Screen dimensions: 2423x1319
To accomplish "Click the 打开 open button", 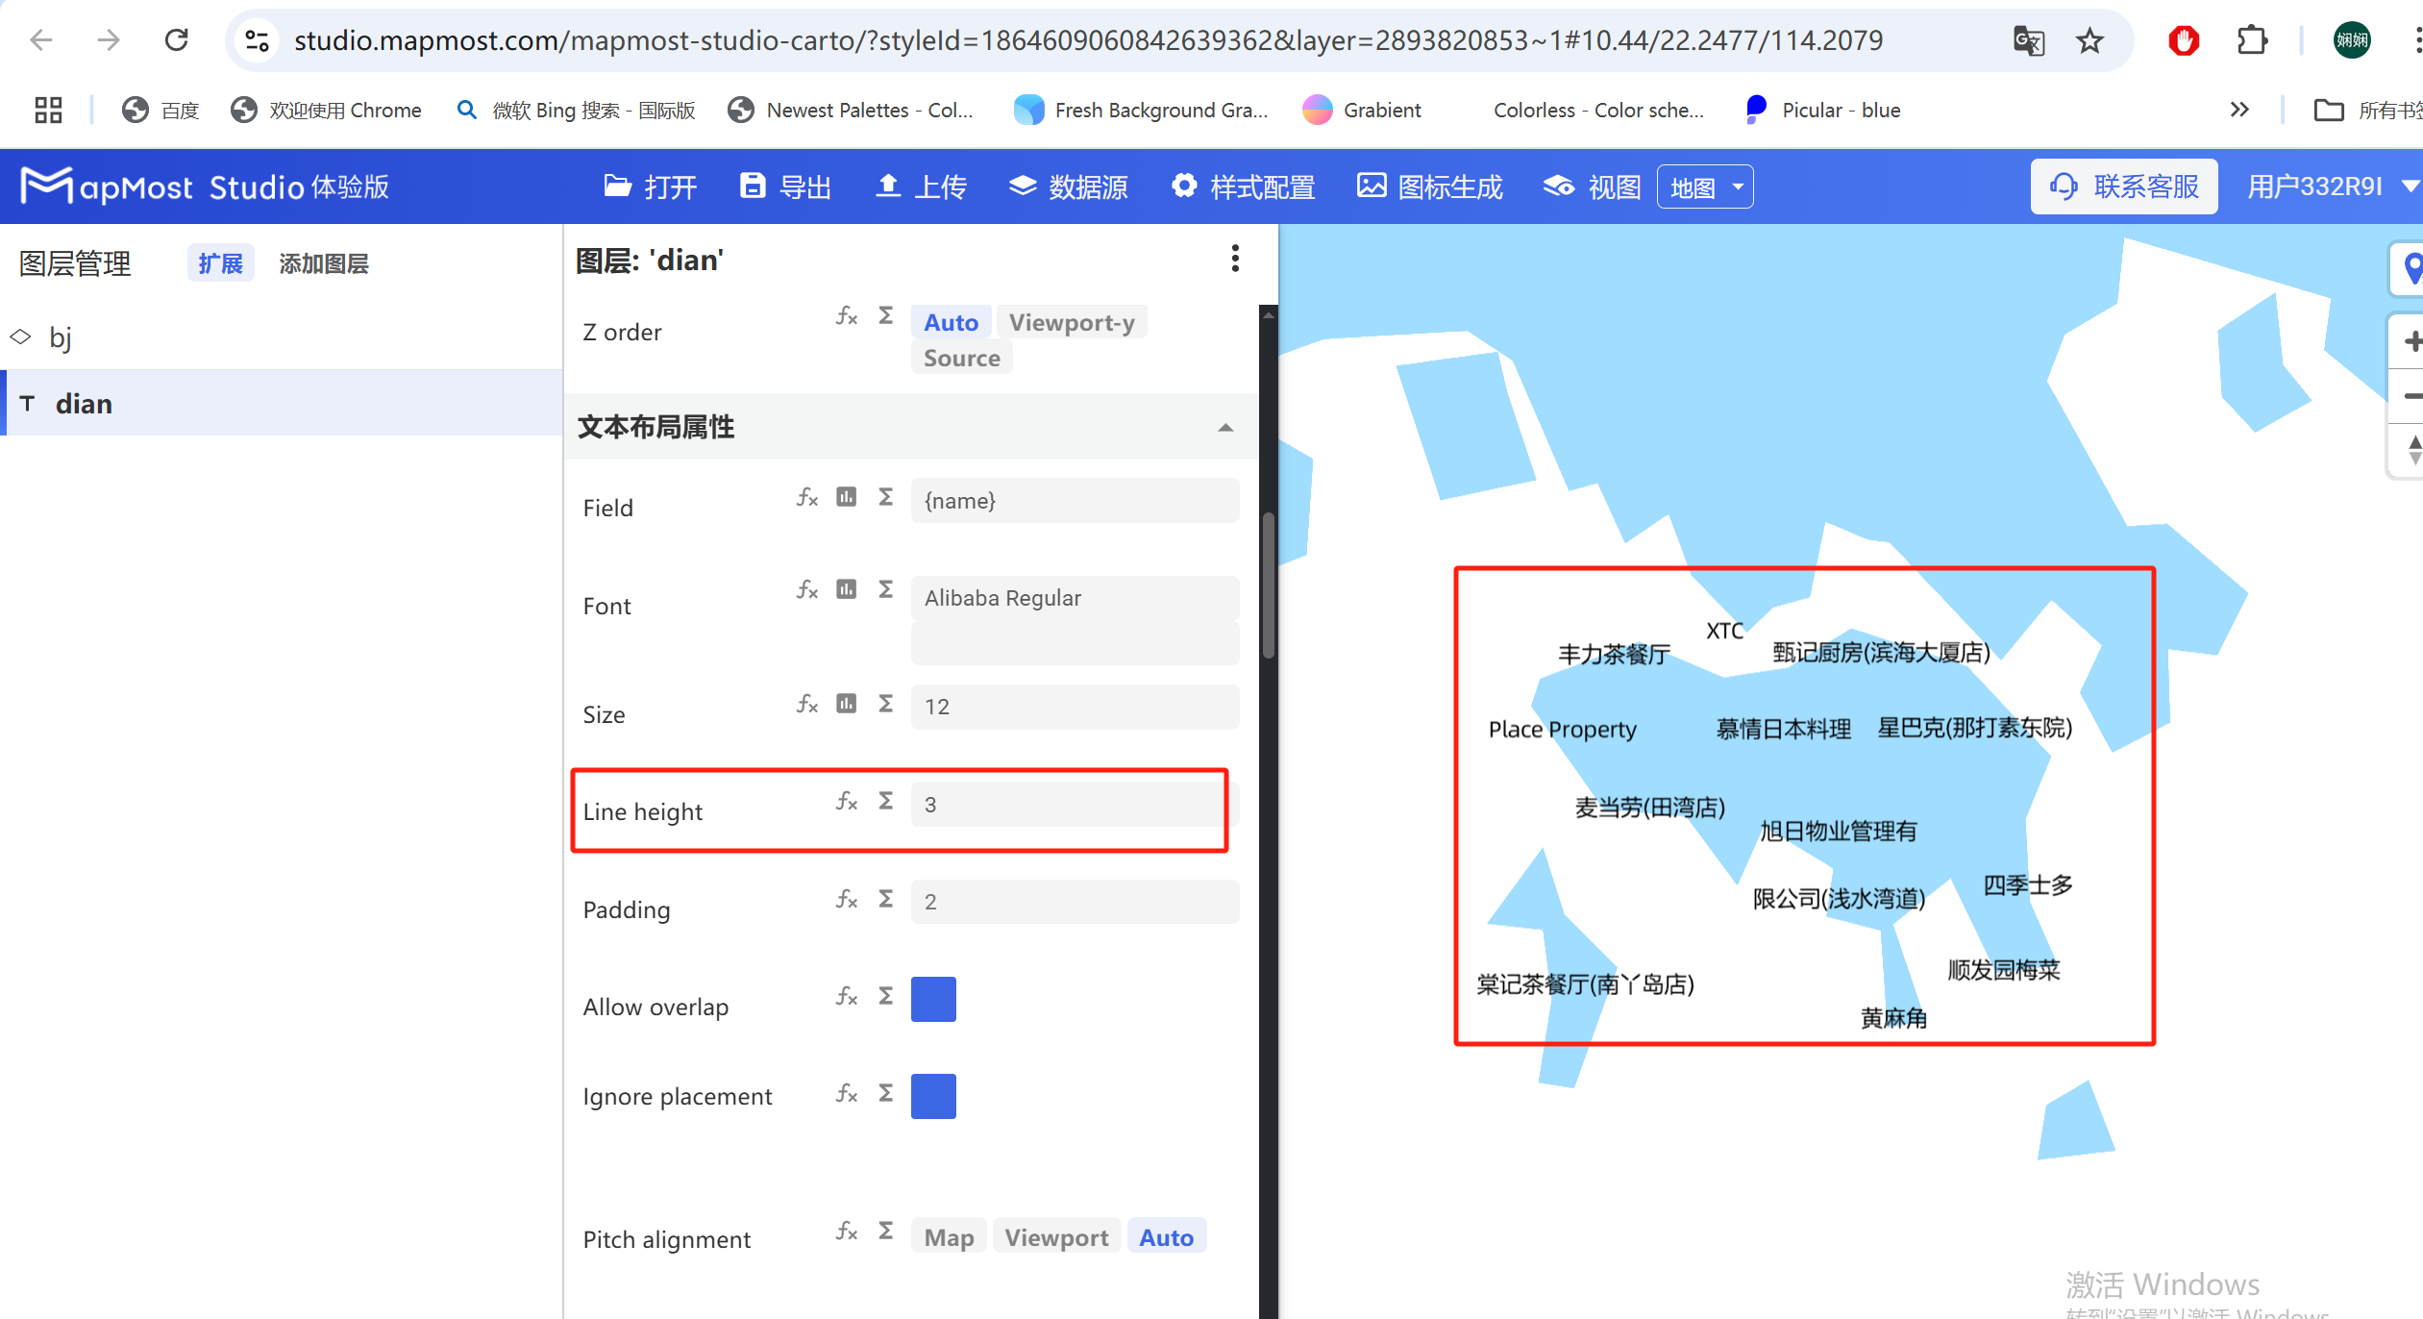I will (x=650, y=186).
